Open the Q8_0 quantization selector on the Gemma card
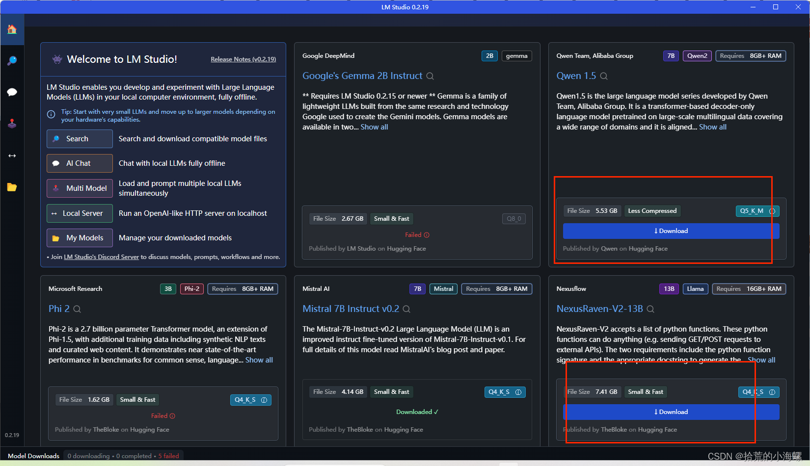 514,219
